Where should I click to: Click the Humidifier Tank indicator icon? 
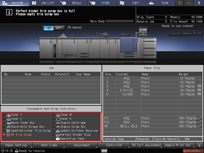point(58,138)
